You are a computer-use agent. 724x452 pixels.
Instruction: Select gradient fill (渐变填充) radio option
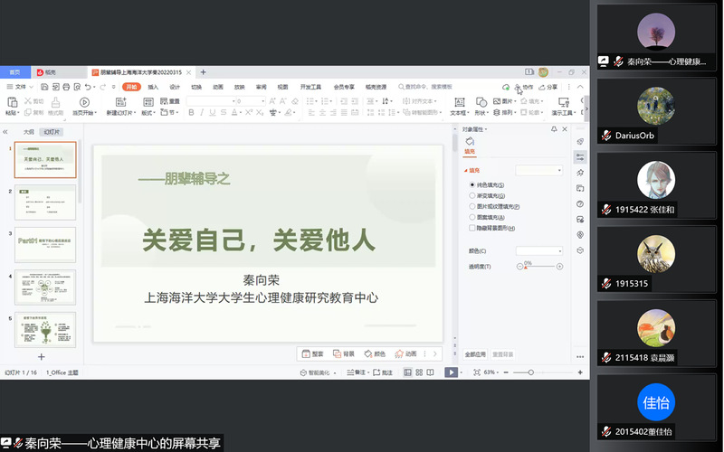point(472,195)
